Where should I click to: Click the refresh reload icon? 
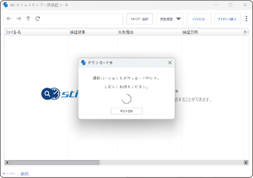click(38, 19)
